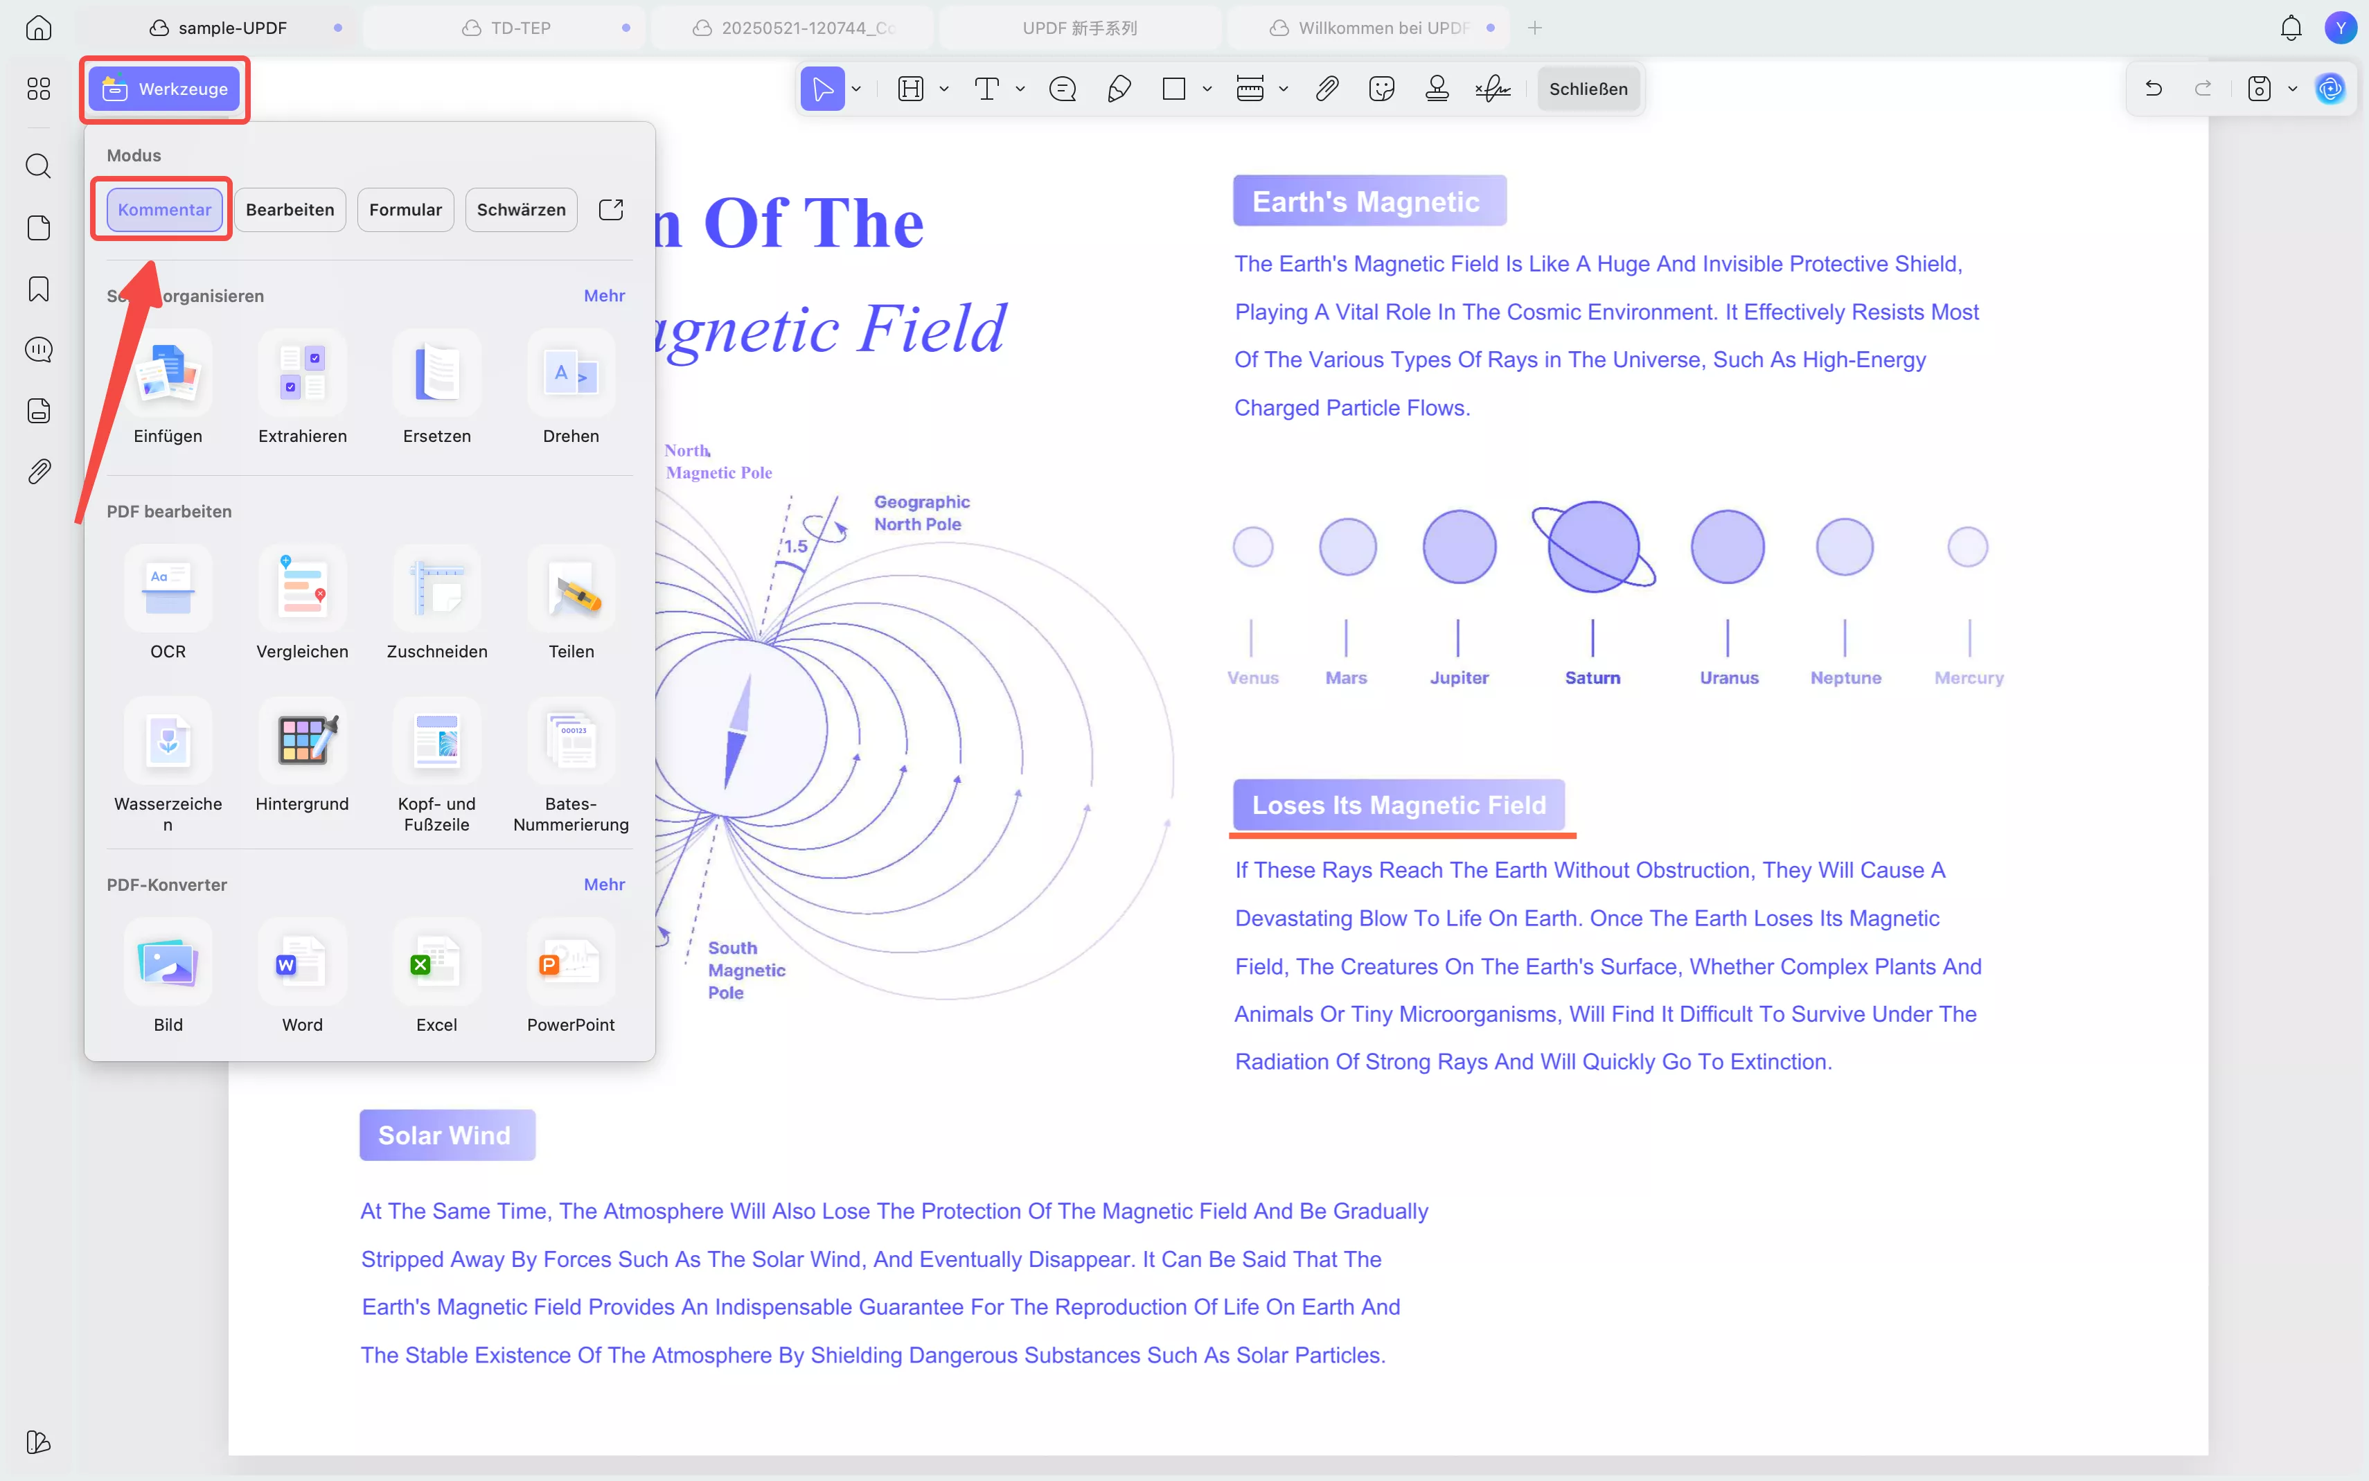Convert PDF to Word icon

coord(301,963)
